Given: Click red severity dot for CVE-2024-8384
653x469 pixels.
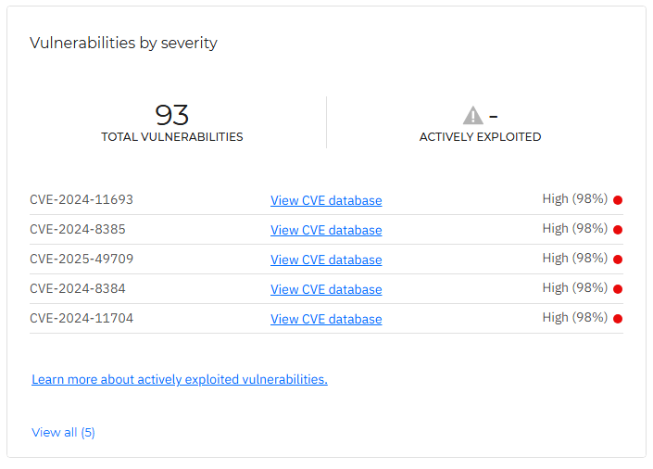Looking at the screenshot, I should 618,289.
